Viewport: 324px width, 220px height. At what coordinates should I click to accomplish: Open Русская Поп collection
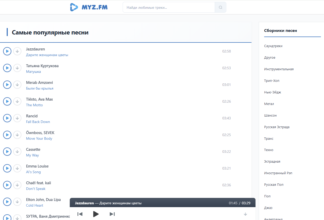pos(274,185)
